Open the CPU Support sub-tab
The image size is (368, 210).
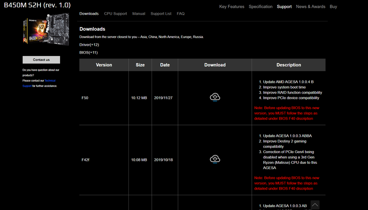click(115, 13)
